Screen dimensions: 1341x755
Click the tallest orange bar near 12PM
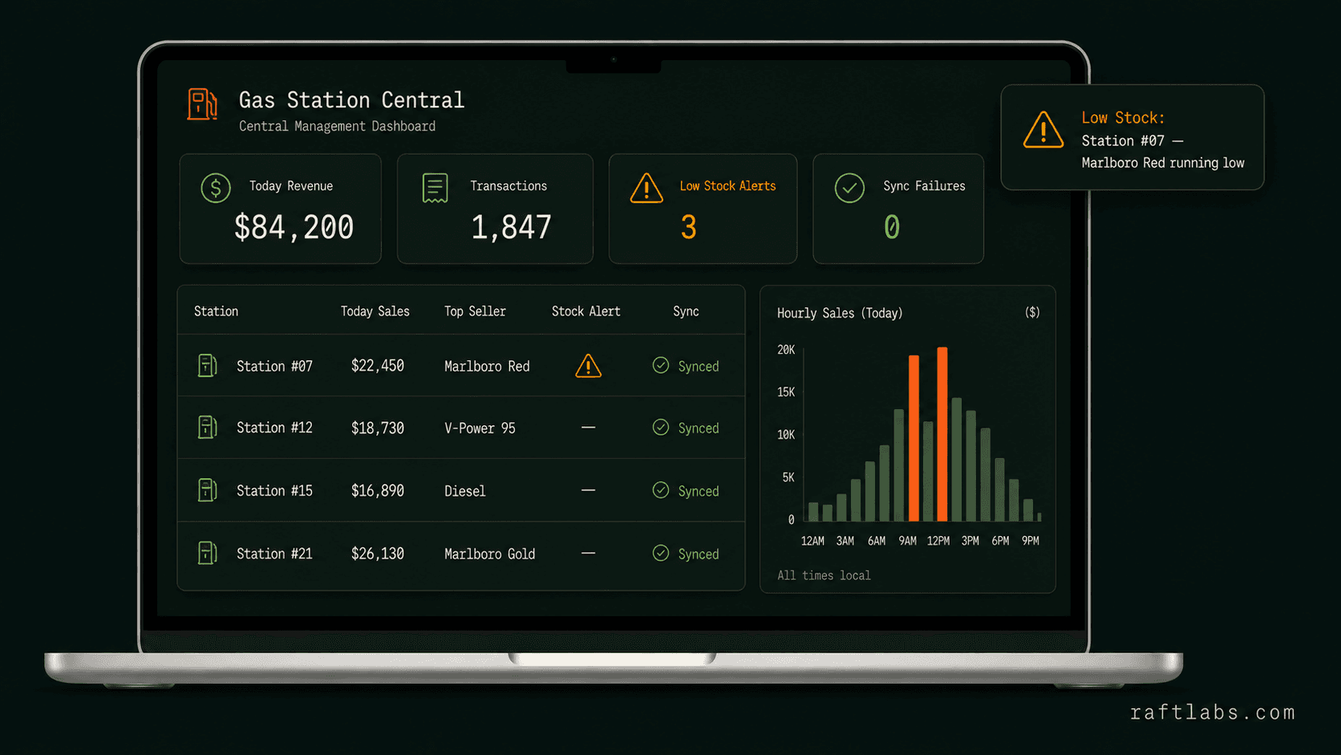tap(942, 434)
